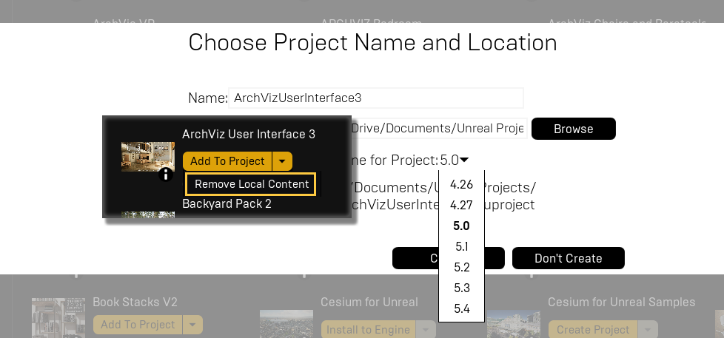Image resolution: width=724 pixels, height=338 pixels.
Task: Choose engine version 5.2
Action: (461, 267)
